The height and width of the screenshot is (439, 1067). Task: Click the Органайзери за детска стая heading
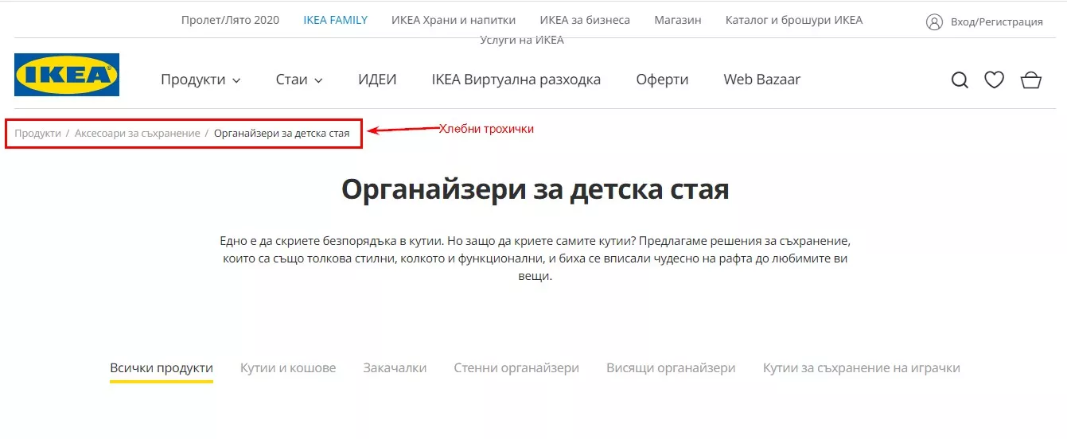click(x=535, y=190)
